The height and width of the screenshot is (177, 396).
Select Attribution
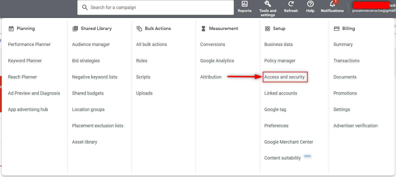pos(211,77)
